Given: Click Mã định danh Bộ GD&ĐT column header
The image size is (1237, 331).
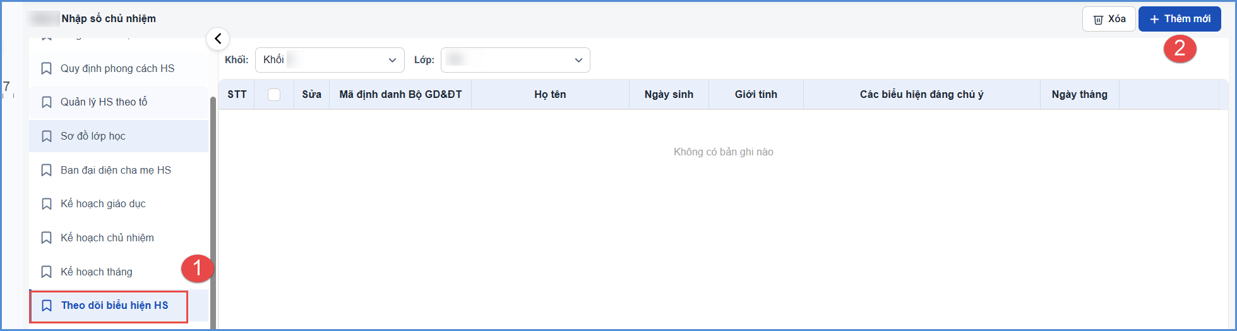Looking at the screenshot, I should [400, 95].
